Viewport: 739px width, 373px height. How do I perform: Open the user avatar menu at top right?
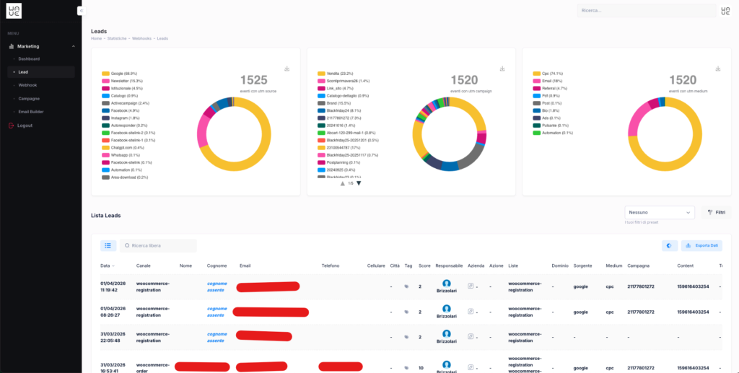click(x=726, y=10)
